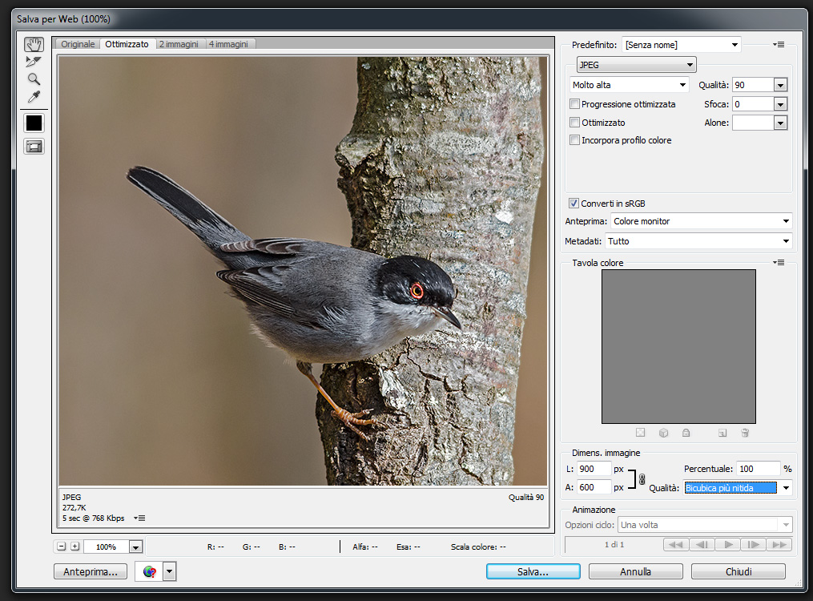Viewport: 813px width, 601px height.
Task: Open the Qualità 90 slider arrow
Action: 780,85
